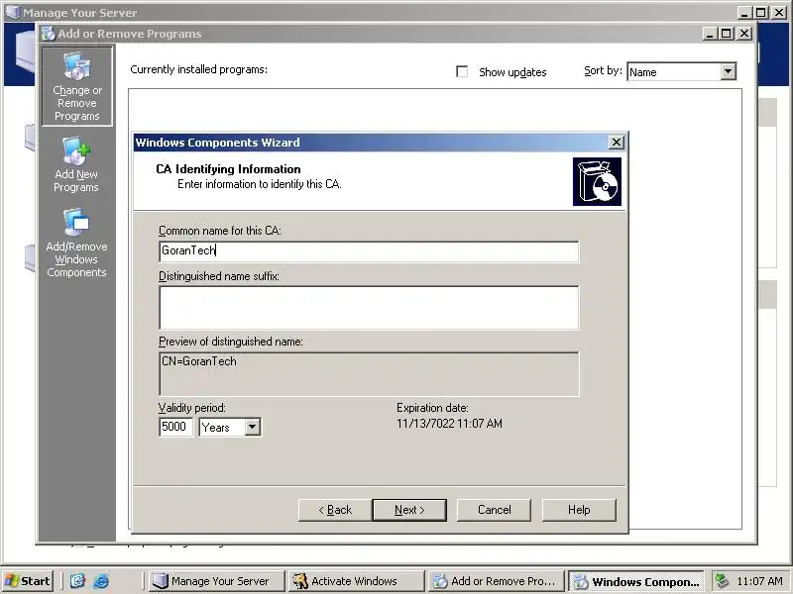Image resolution: width=793 pixels, height=594 pixels.
Task: Click the taskbar clock showing 11:07 AM
Action: pyautogui.click(x=760, y=581)
